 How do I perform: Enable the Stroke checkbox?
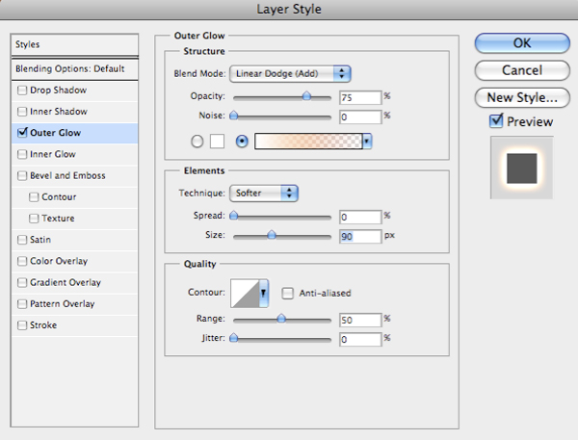point(22,325)
